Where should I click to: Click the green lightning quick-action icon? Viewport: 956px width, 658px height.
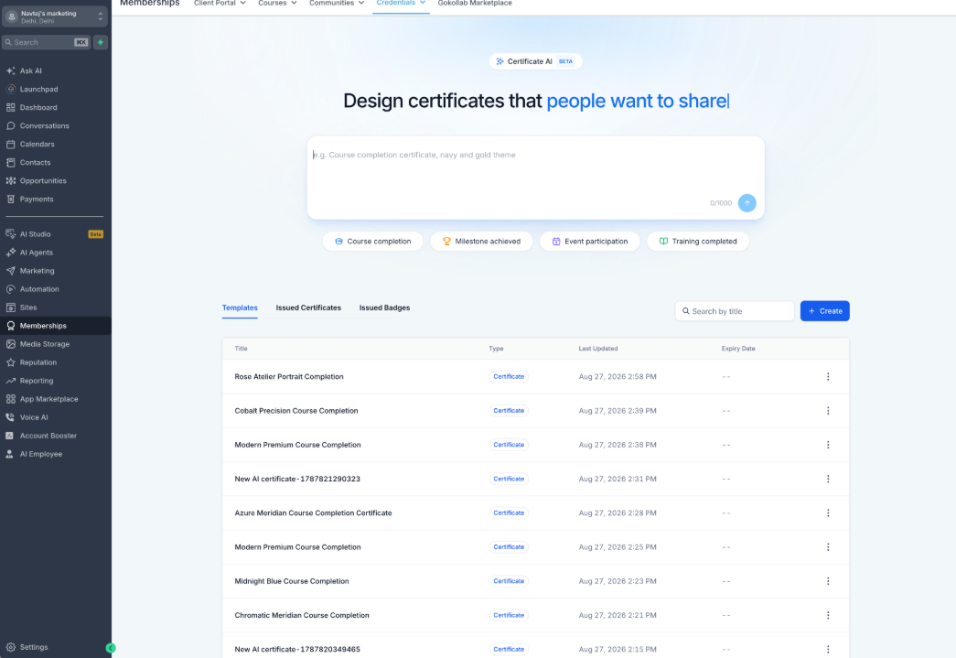point(101,42)
